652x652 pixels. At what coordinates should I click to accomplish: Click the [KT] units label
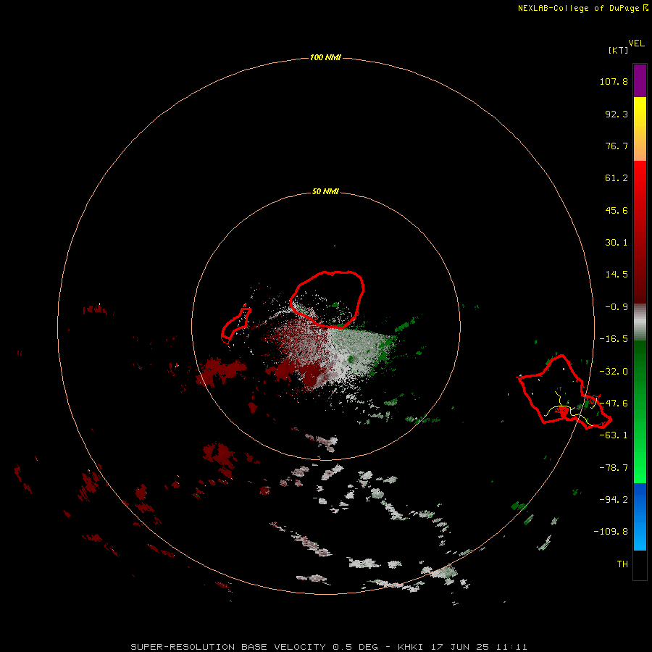(x=619, y=50)
